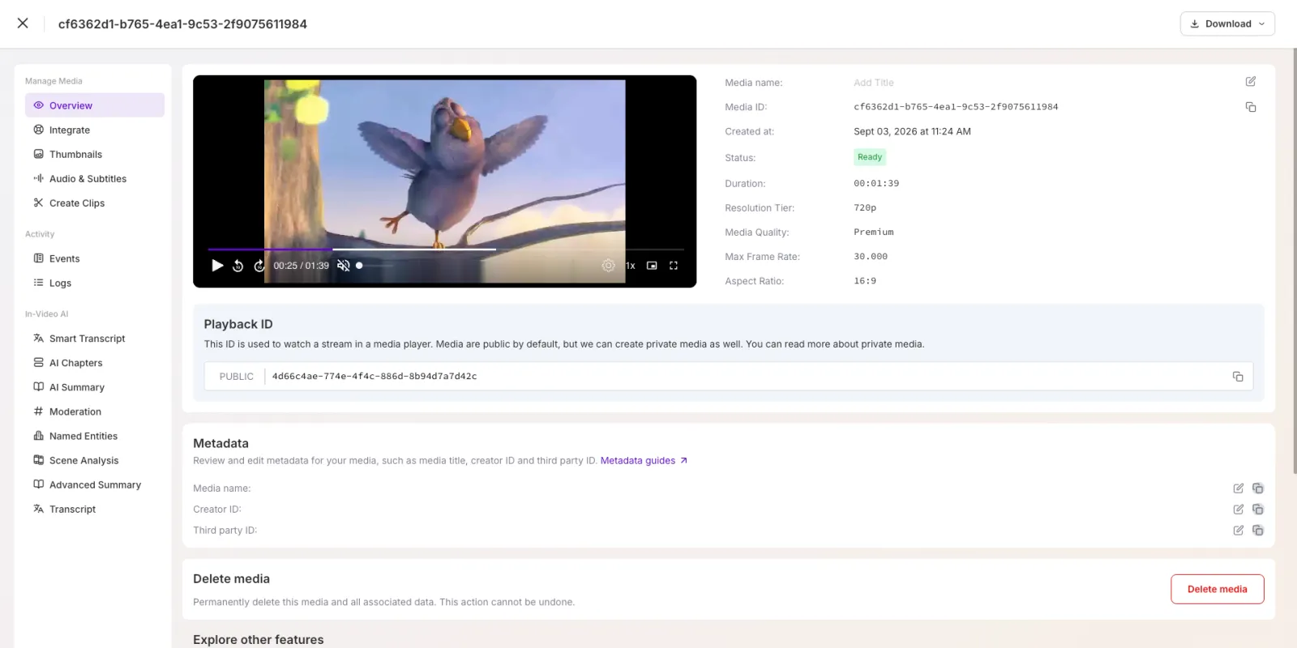This screenshot has width=1297, height=648.
Task: Open Advanced Summary page
Action: (x=95, y=484)
